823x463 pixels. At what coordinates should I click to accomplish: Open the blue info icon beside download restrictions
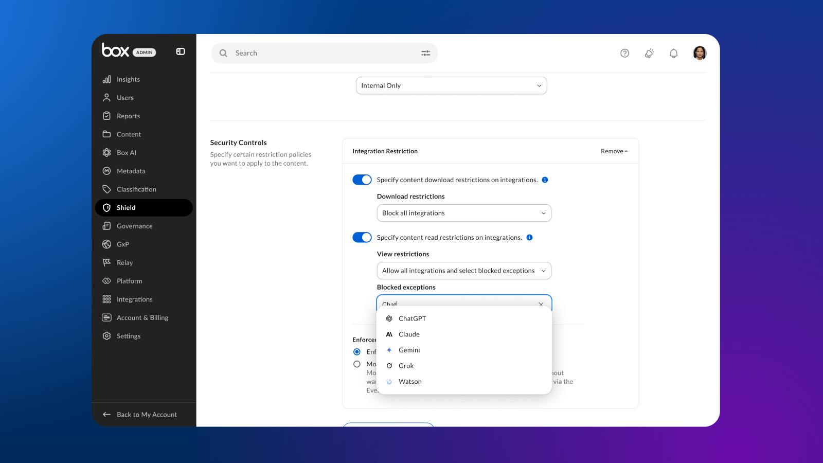(545, 180)
